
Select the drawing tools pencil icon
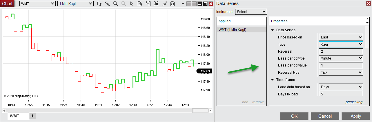[x=107, y=4]
